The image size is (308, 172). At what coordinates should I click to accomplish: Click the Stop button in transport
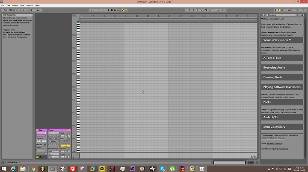click(x=112, y=10)
